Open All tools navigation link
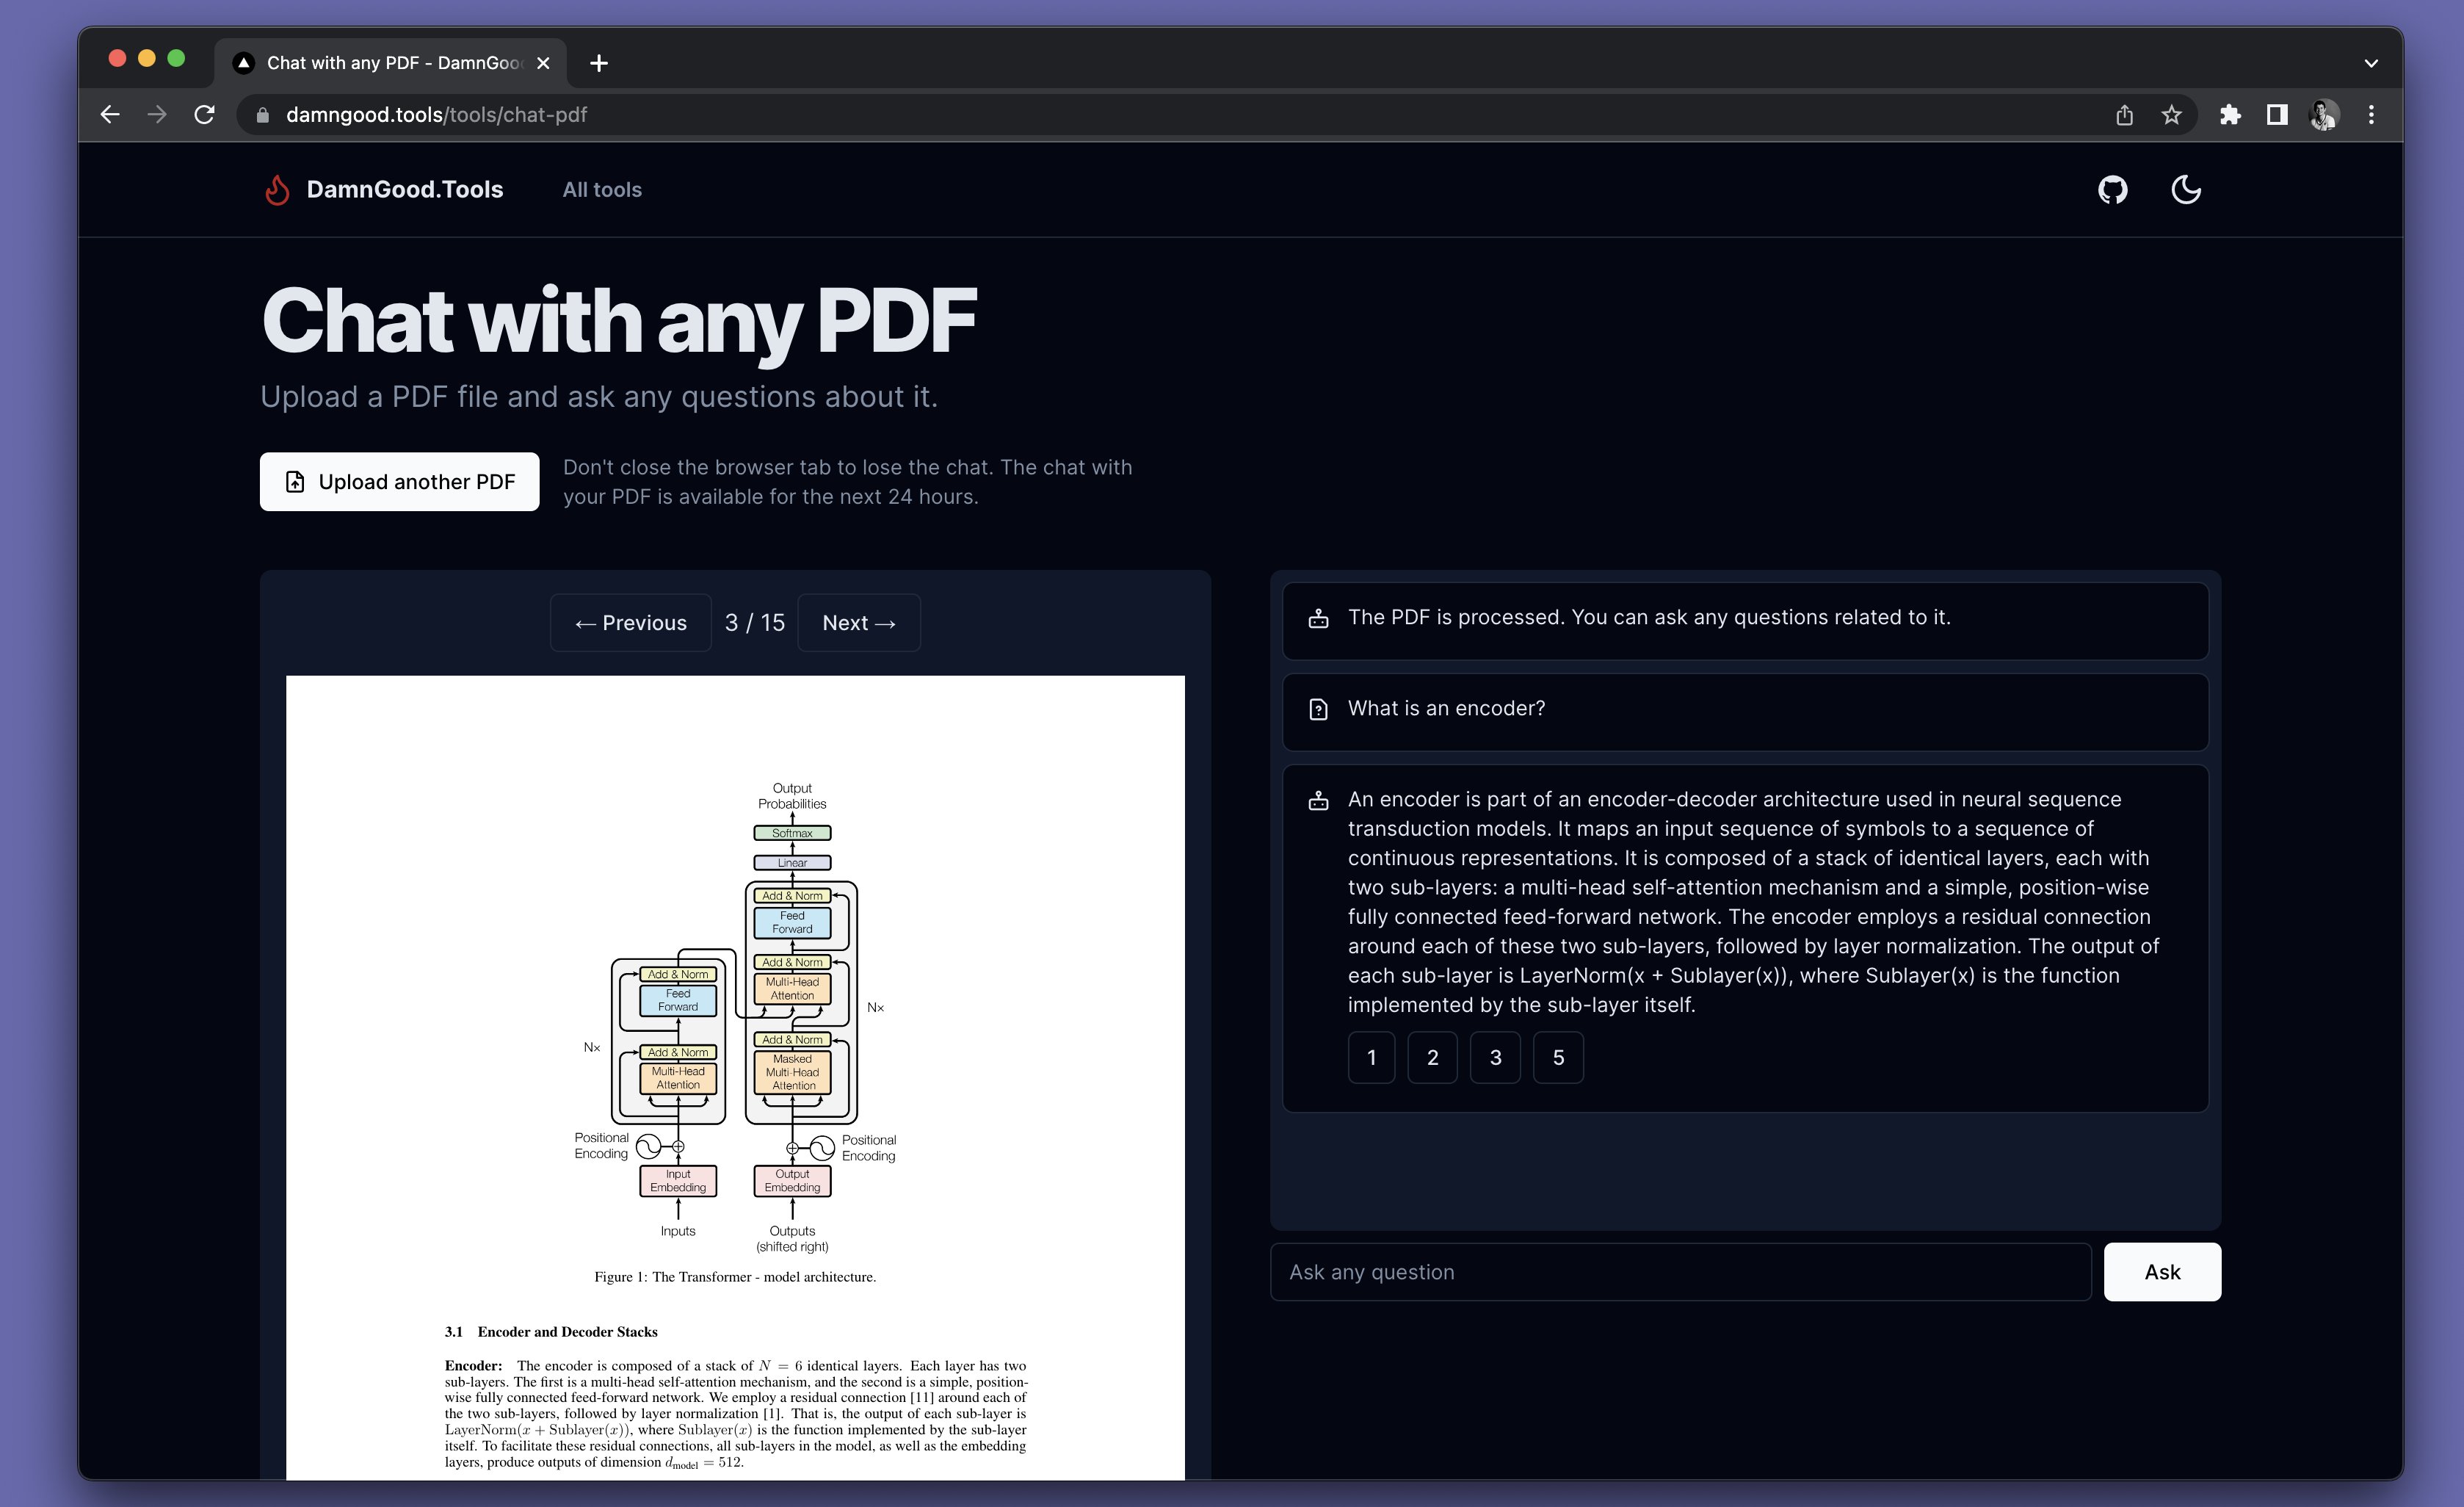The height and width of the screenshot is (1507, 2464). tap(602, 190)
